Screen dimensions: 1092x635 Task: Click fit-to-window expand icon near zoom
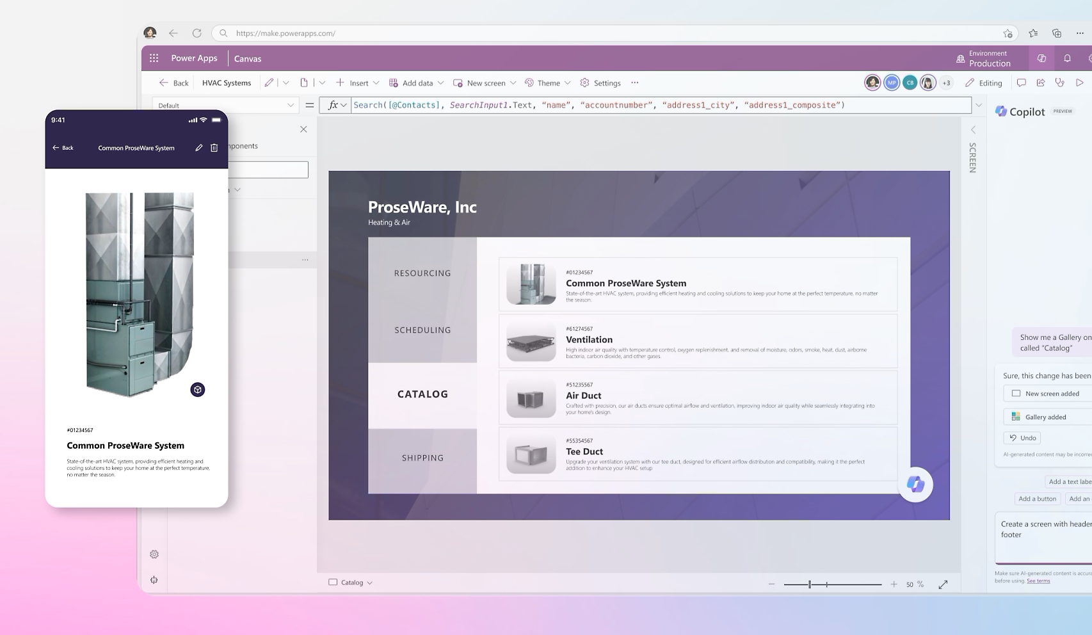[x=943, y=584]
